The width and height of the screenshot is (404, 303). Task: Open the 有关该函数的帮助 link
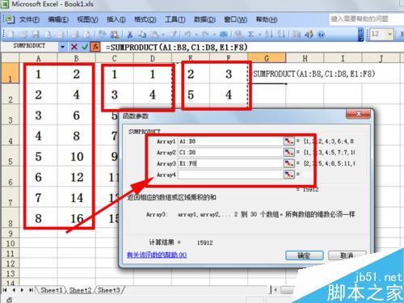pyautogui.click(x=157, y=255)
